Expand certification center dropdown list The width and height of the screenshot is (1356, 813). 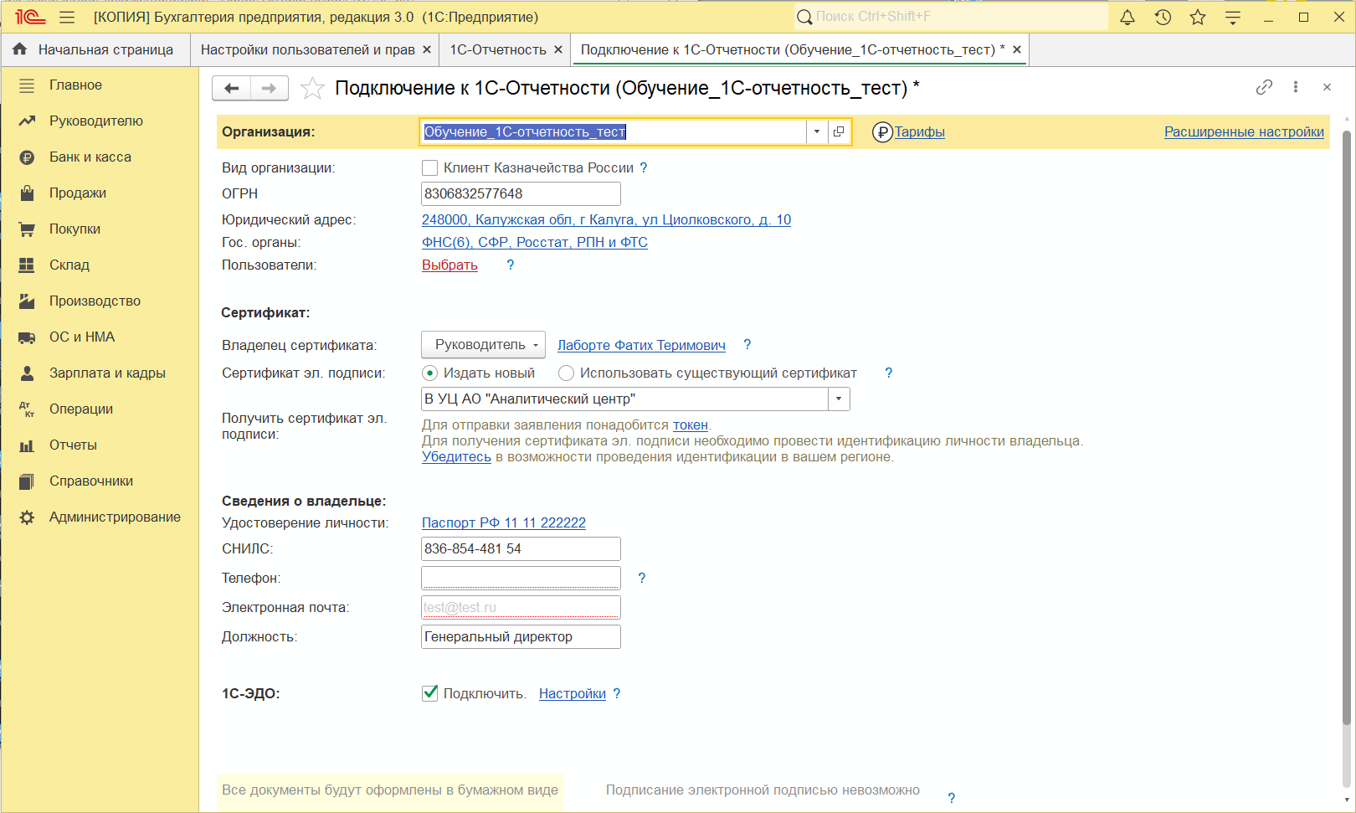pos(839,399)
